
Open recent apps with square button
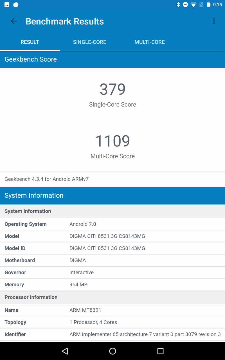click(160, 351)
